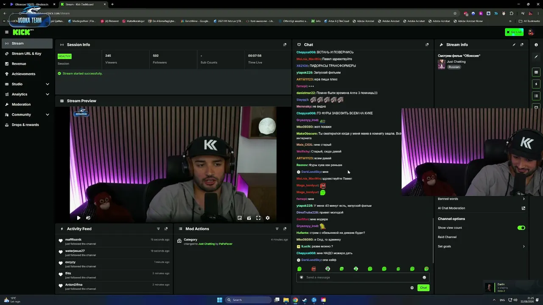Pop out the Stream info panel
This screenshot has width=543, height=305.
coord(522,44)
